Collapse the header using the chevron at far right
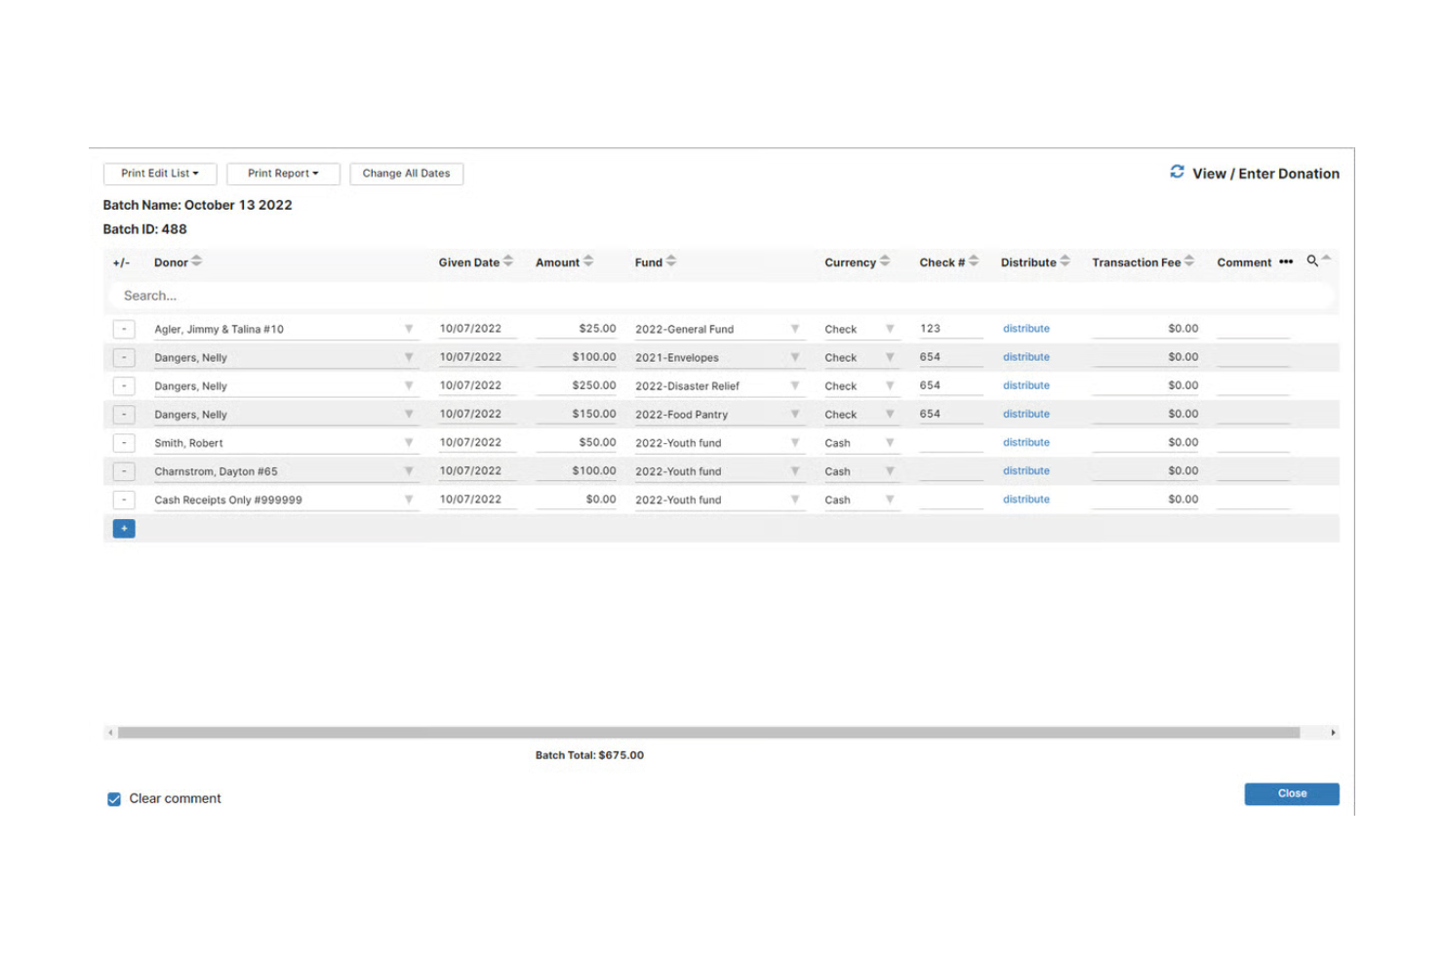Screen dimensions: 1444x963 [1326, 256]
